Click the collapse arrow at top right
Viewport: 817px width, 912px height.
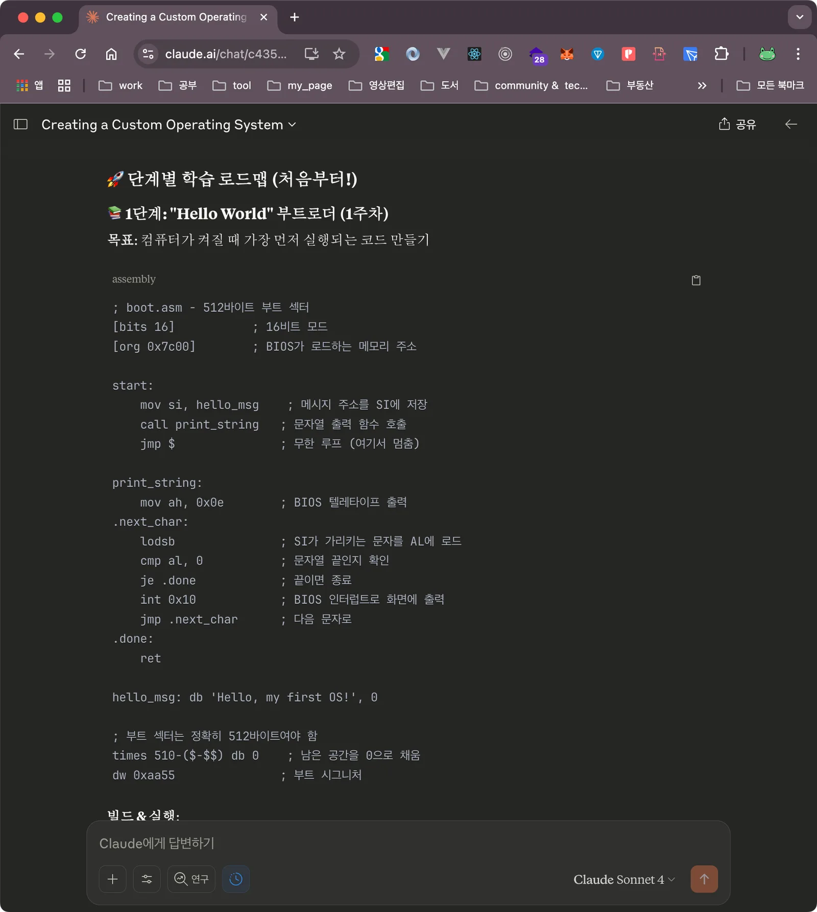791,124
